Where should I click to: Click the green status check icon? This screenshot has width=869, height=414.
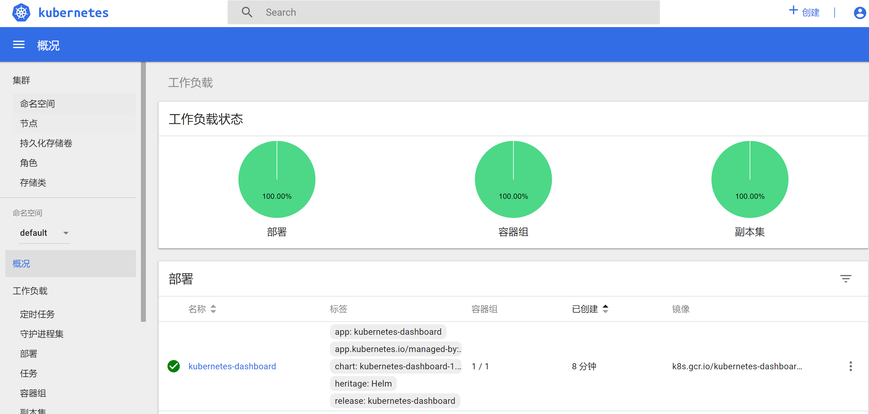point(173,366)
